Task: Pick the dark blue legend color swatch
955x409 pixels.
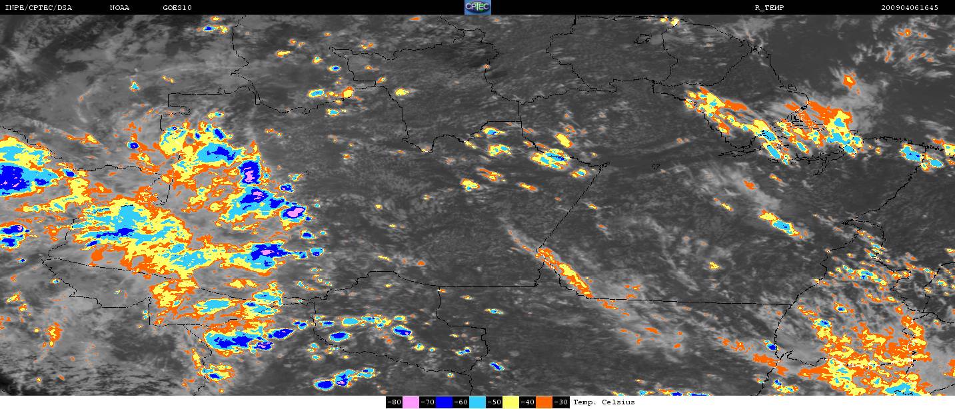Action: (445, 402)
